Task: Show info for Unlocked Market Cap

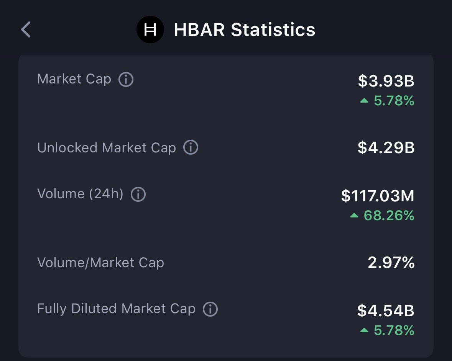Action: (x=191, y=148)
